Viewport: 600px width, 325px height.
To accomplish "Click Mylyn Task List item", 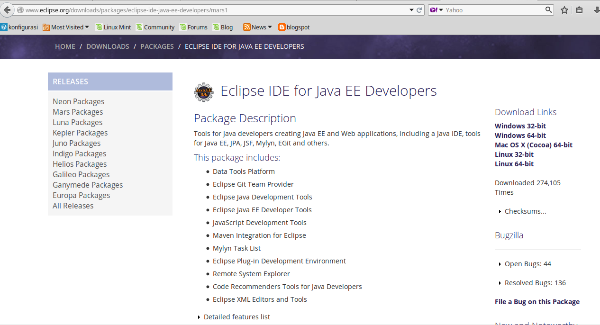I will [x=236, y=248].
